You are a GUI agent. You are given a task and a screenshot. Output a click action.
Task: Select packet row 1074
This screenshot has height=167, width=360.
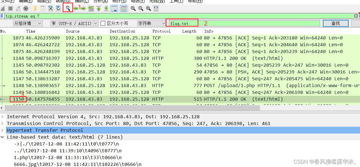(180, 45)
